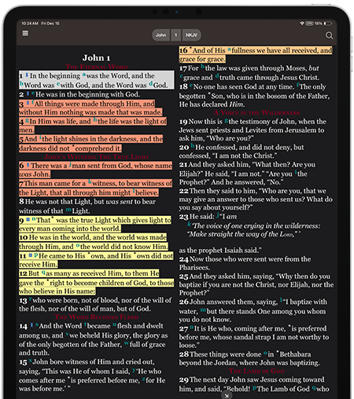Open cross-reference e in verse 2
This screenshot has width=354, height=399.
pos(33,93)
